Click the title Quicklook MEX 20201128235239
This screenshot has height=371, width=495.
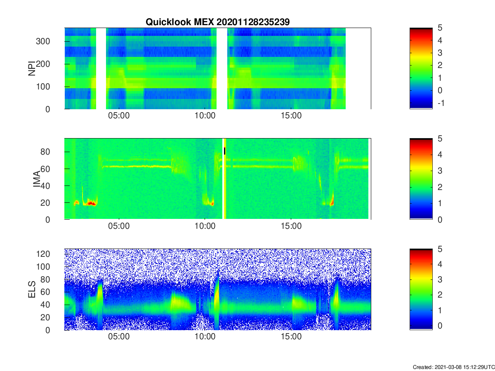click(x=217, y=22)
